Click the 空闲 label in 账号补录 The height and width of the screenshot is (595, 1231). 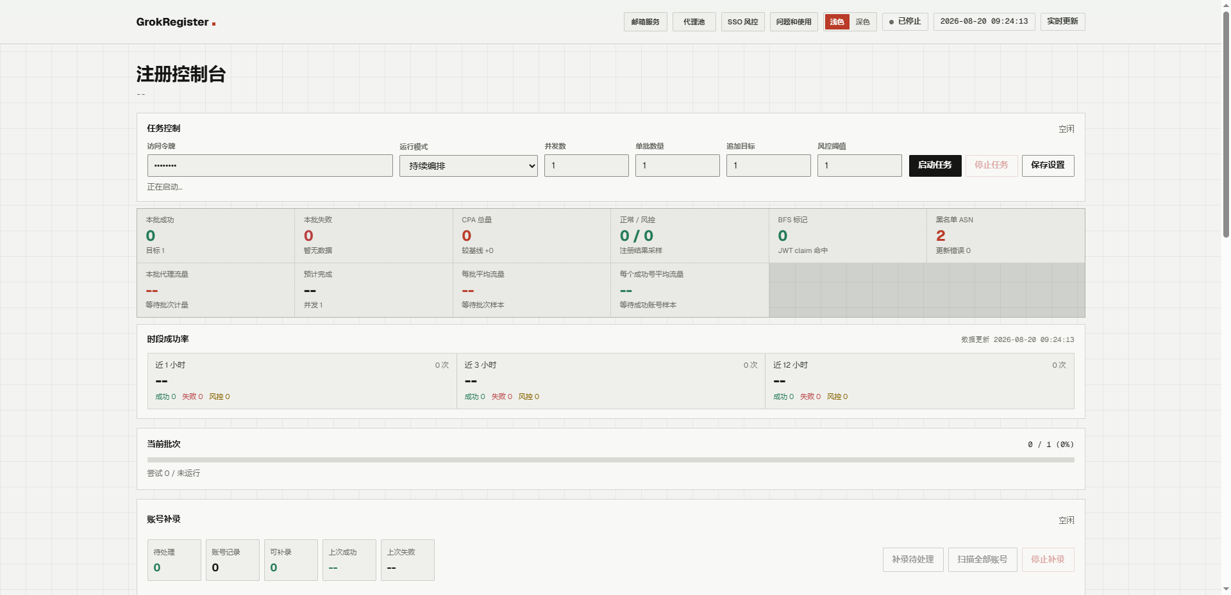tap(1066, 520)
